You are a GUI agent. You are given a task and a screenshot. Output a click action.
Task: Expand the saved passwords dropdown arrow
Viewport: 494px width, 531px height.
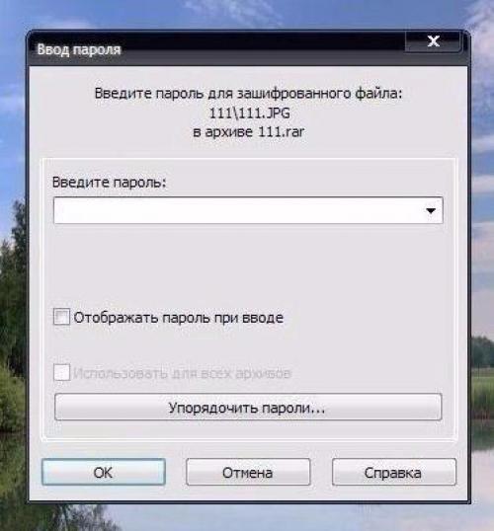point(431,210)
